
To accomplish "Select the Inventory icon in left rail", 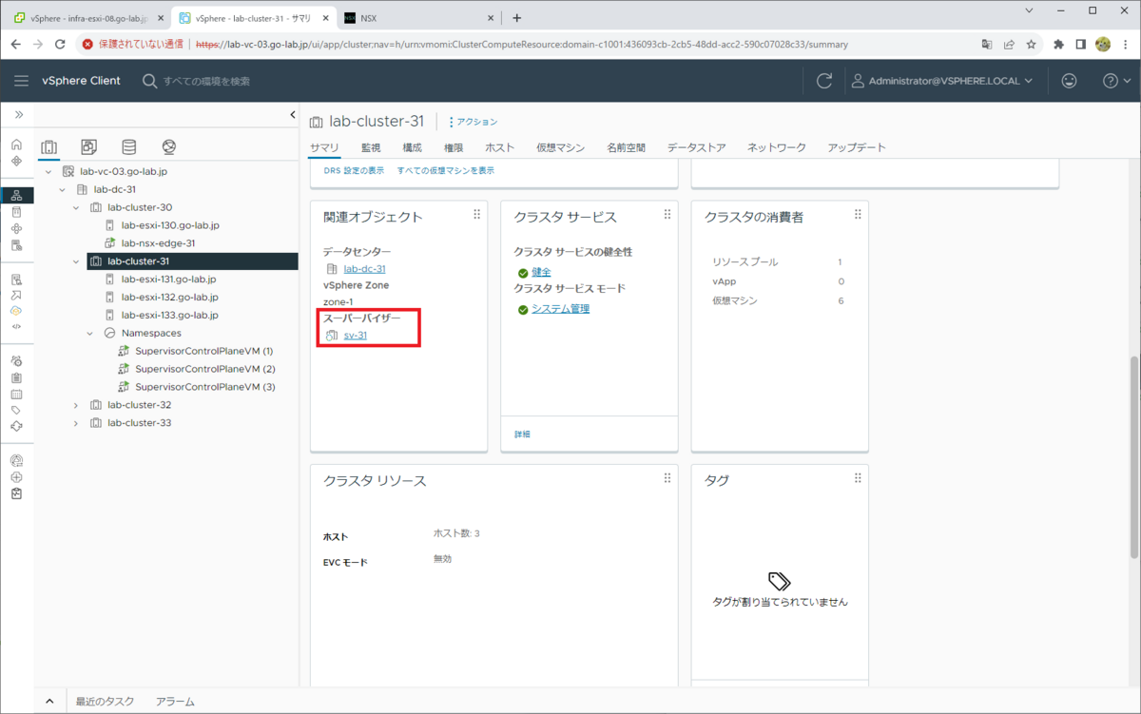I will click(x=16, y=195).
